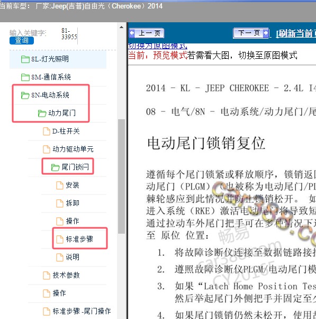
Task: Open the 8L-灯光照明 folder icon
Action: pyautogui.click(x=25, y=59)
